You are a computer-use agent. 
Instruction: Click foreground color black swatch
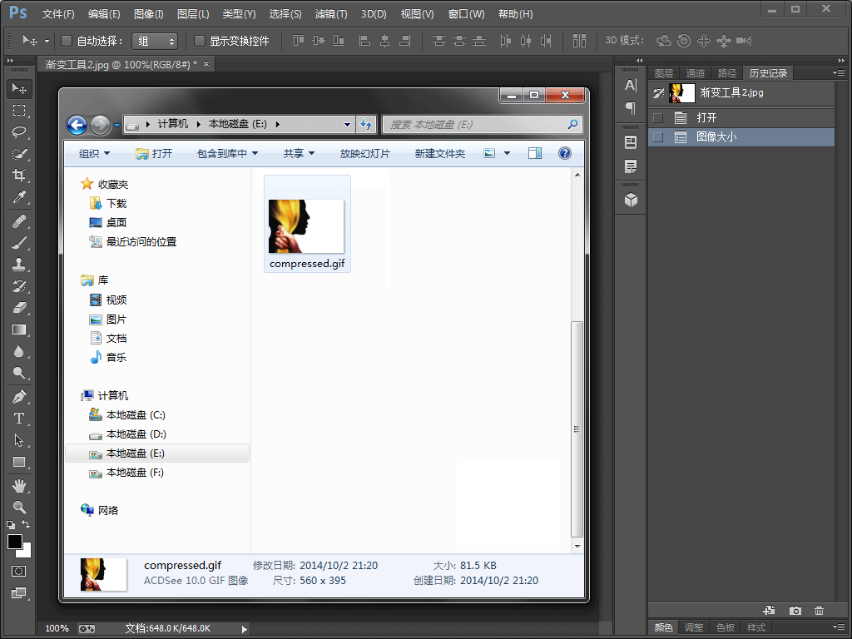15,541
